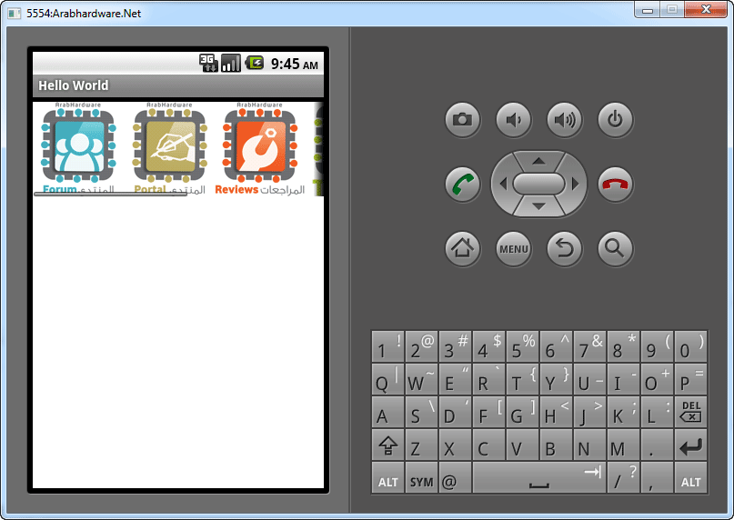Minimize the emulator window
This screenshot has width=734, height=520.
[x=648, y=10]
